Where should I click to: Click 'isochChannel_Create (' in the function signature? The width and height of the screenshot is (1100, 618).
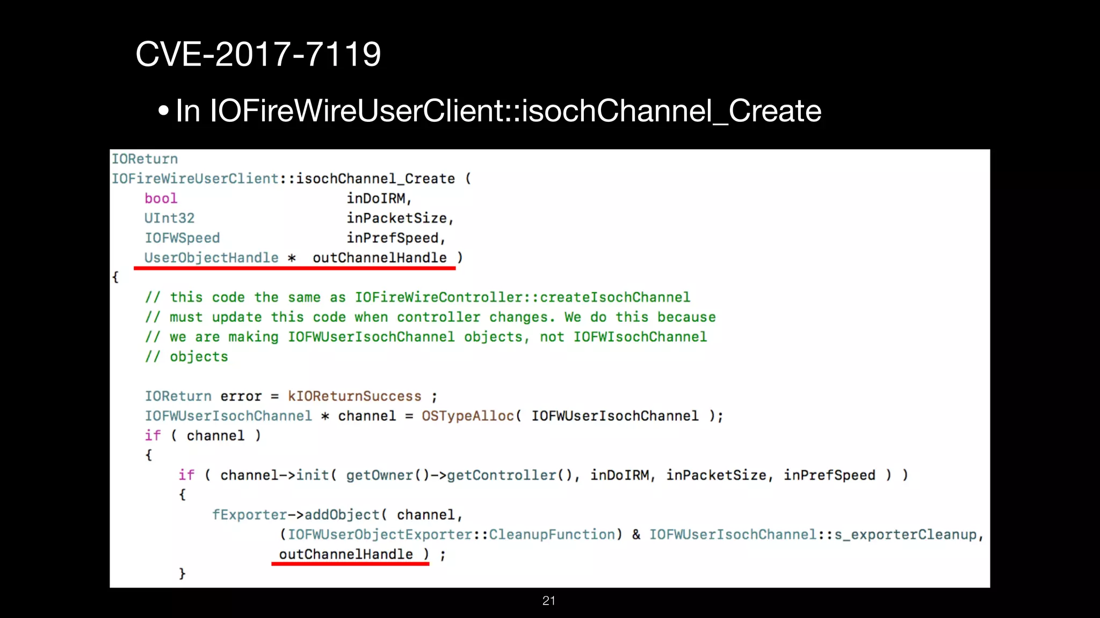383,179
